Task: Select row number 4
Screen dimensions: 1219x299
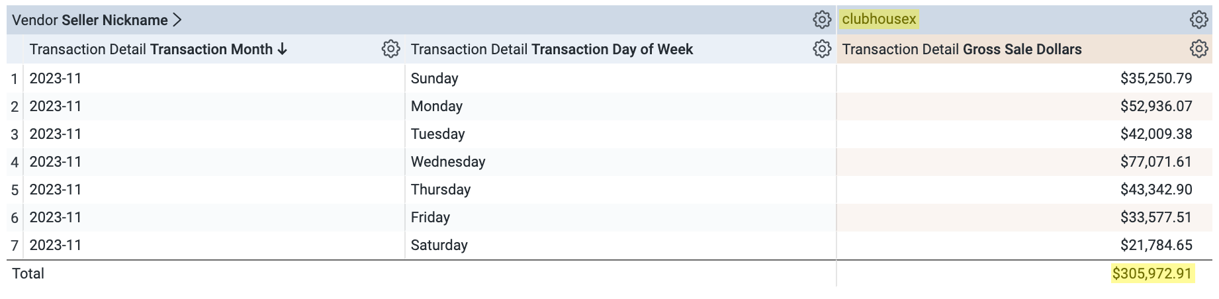Action: [15, 162]
